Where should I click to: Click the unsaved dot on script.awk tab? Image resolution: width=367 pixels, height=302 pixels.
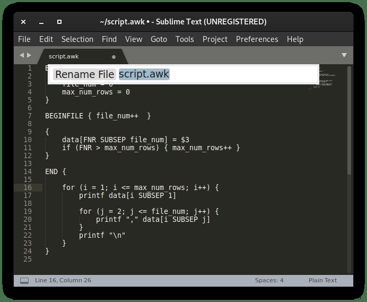click(x=113, y=57)
